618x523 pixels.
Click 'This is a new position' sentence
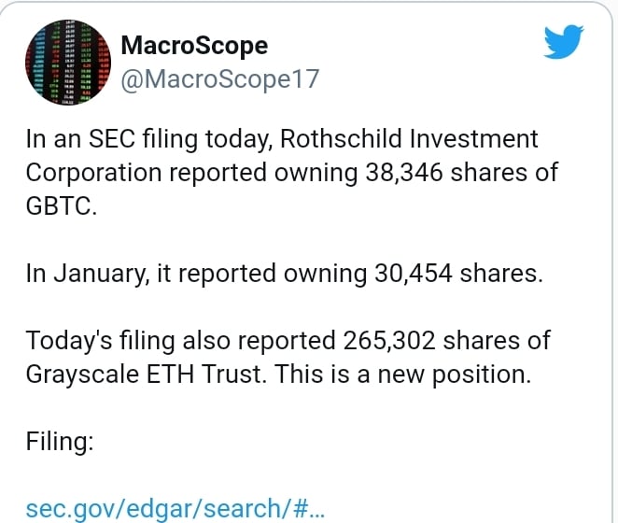click(409, 374)
